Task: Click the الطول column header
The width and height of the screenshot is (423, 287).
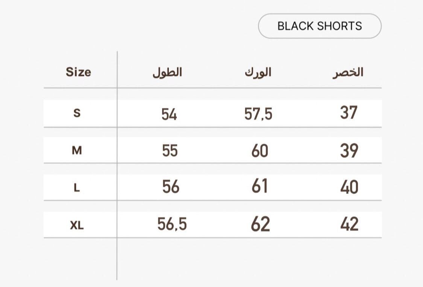Action: point(167,72)
